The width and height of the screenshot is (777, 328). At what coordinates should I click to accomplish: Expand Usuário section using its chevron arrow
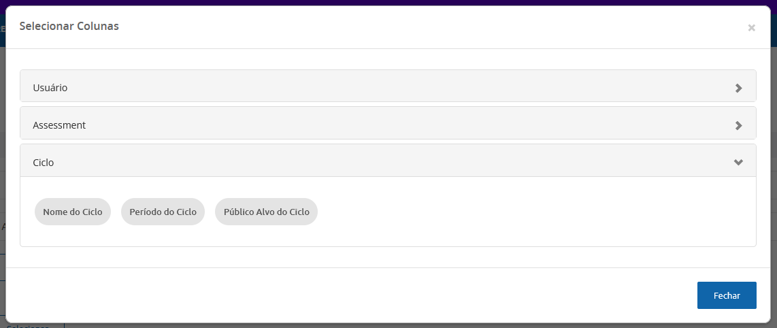[x=738, y=88]
